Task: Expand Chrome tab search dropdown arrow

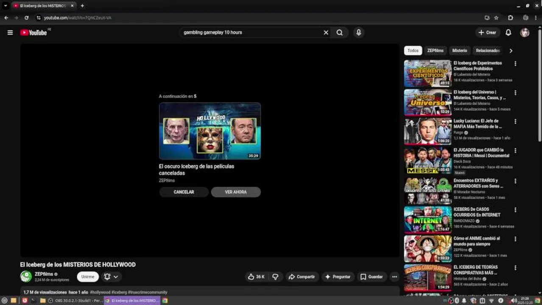Action: point(5,6)
